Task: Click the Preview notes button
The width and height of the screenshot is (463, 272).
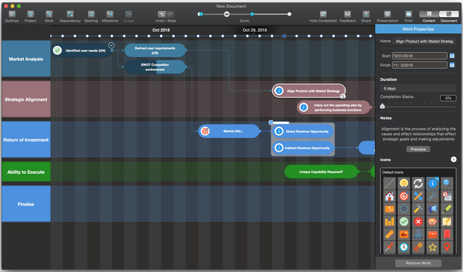Action: [x=418, y=149]
